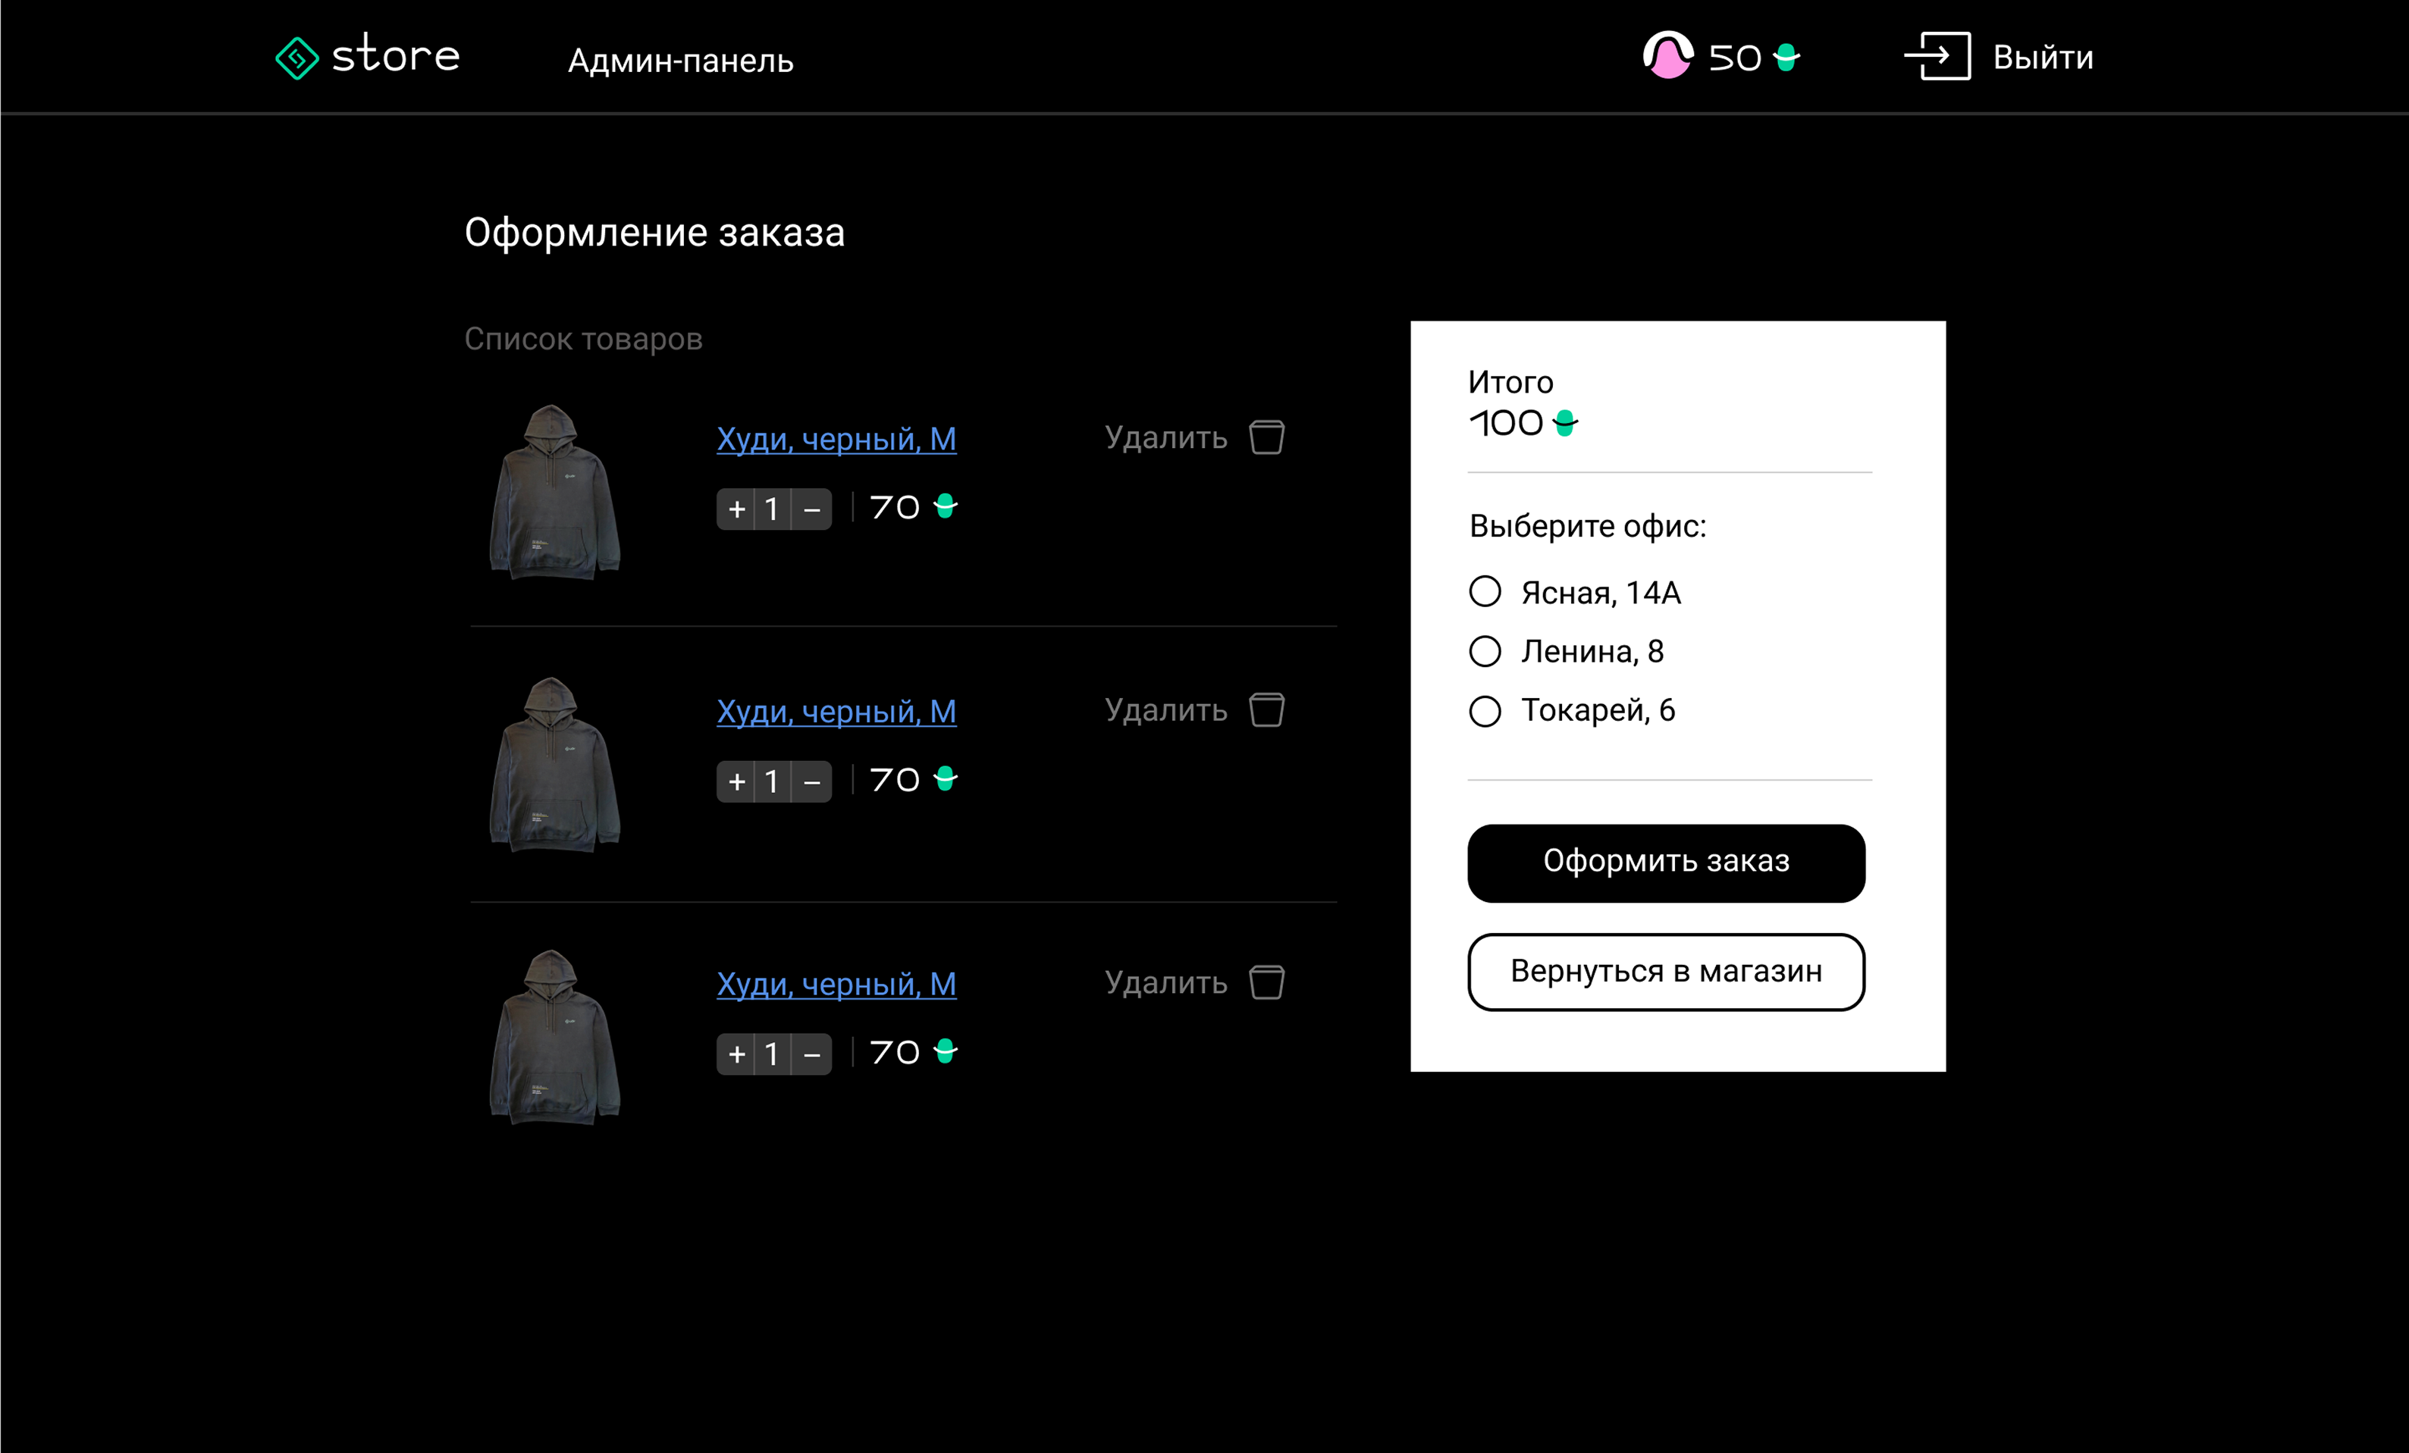Viewport: 2409px width, 1453px height.
Task: Click the coin icon next to balance 50
Action: (x=1785, y=57)
